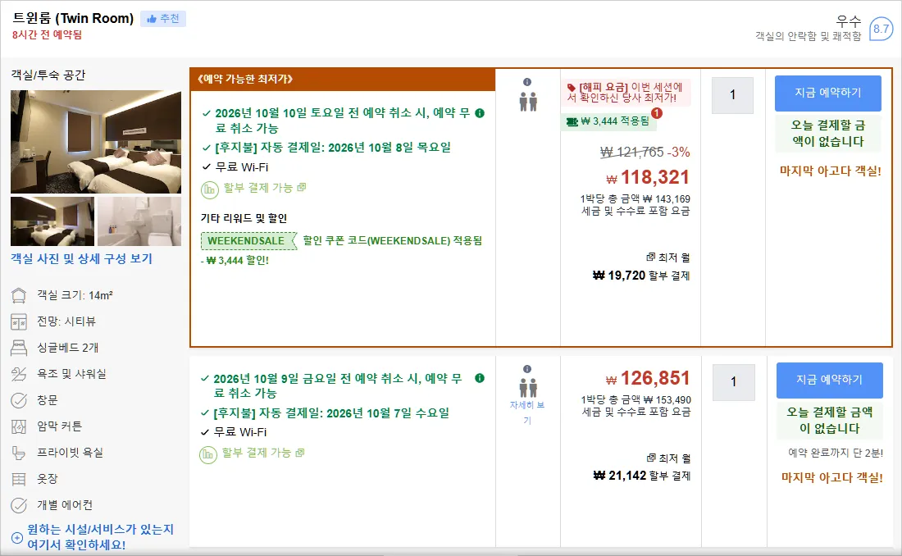The width and height of the screenshot is (902, 556).
Task: Open 할부 결제 가능 link in first offer
Action: 265,188
